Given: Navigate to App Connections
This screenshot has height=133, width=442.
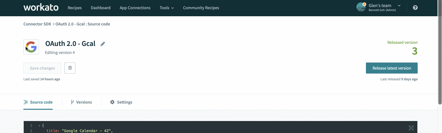Looking at the screenshot, I should 135,8.
